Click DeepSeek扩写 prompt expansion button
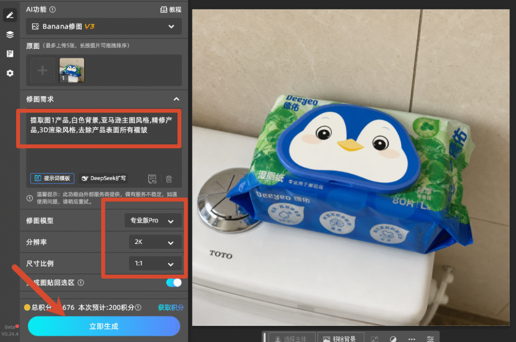This screenshot has height=342, width=516. 104,178
